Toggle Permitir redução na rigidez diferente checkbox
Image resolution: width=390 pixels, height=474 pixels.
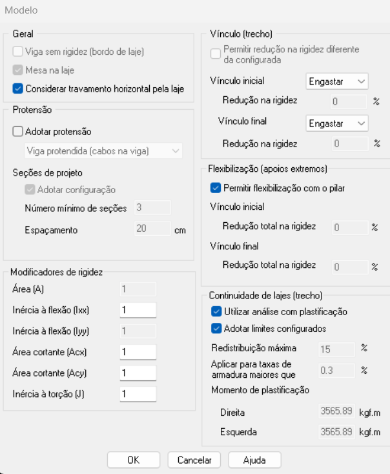pos(216,54)
